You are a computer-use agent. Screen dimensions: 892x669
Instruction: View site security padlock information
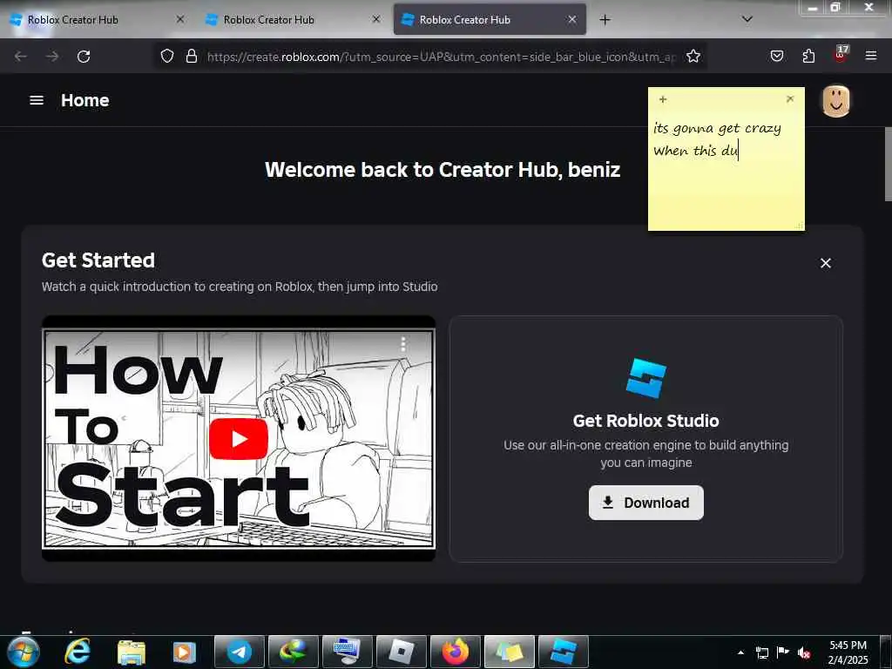click(x=192, y=57)
